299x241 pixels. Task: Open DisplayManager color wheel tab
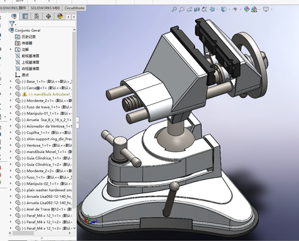[60, 17]
